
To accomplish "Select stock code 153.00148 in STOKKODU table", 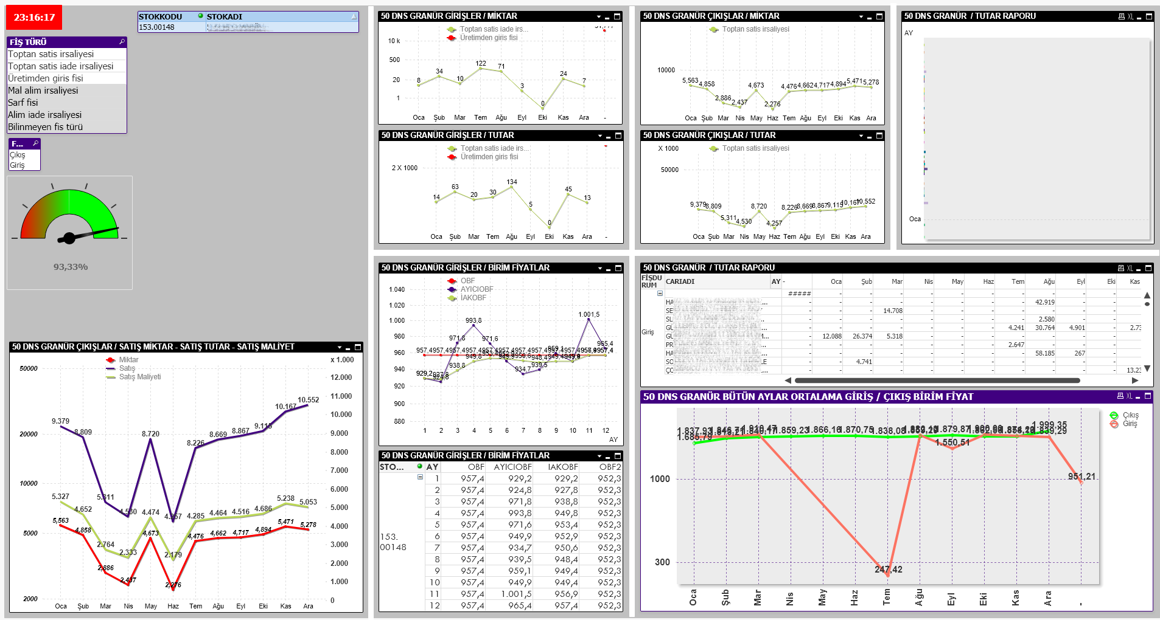I will coord(156,27).
